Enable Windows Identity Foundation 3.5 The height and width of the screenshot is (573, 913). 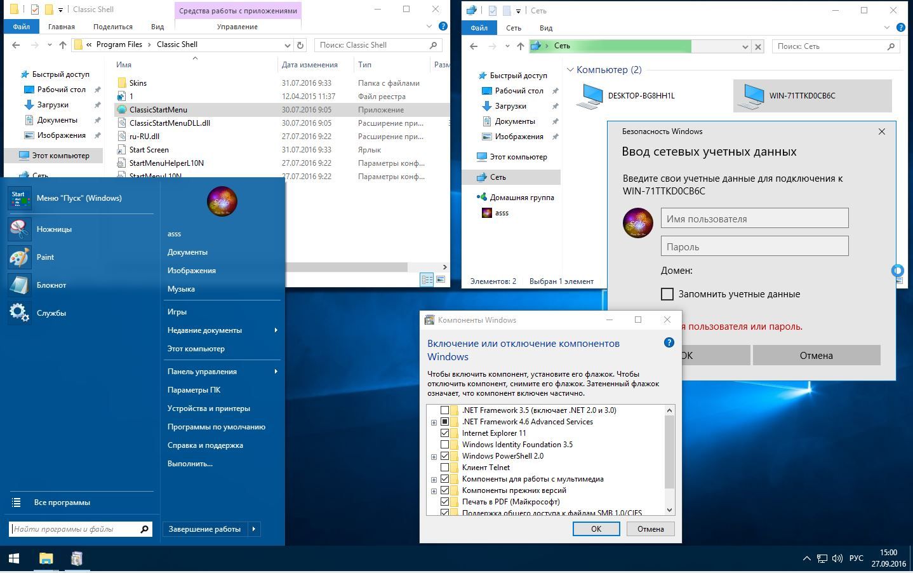pos(444,445)
